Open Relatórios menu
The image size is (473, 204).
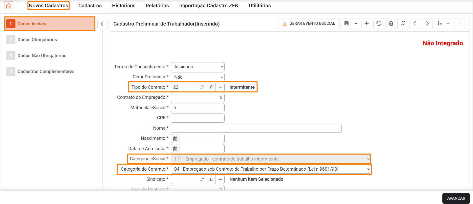tap(157, 6)
